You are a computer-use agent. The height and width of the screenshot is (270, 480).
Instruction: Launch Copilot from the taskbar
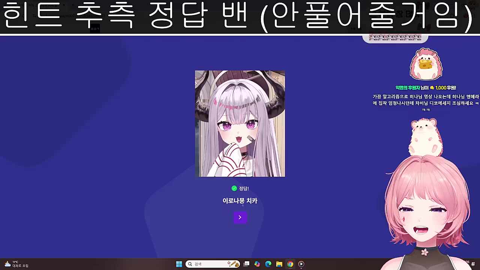(x=257, y=264)
